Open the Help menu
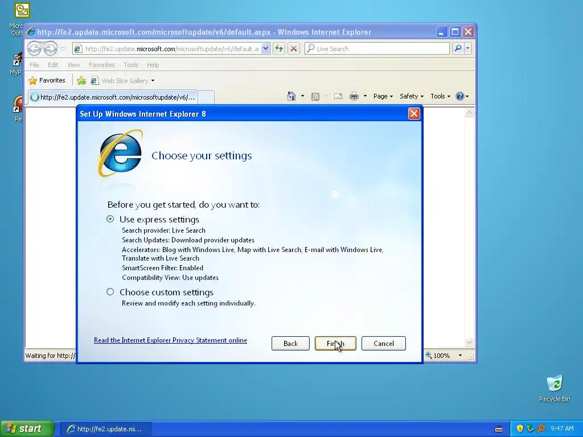 click(x=153, y=65)
